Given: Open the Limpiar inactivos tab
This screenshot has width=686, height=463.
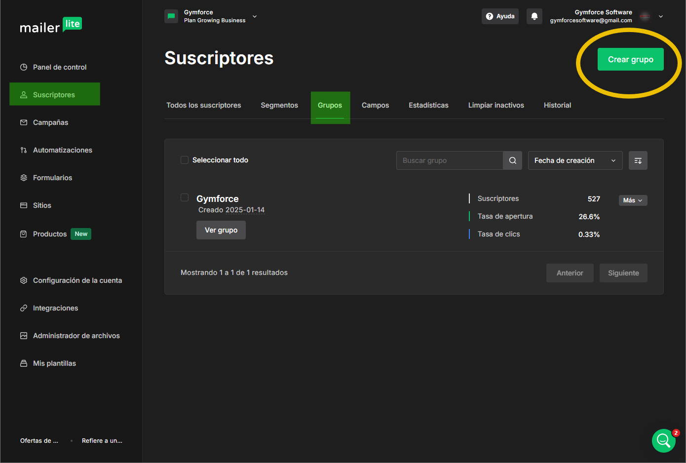Looking at the screenshot, I should [x=496, y=105].
